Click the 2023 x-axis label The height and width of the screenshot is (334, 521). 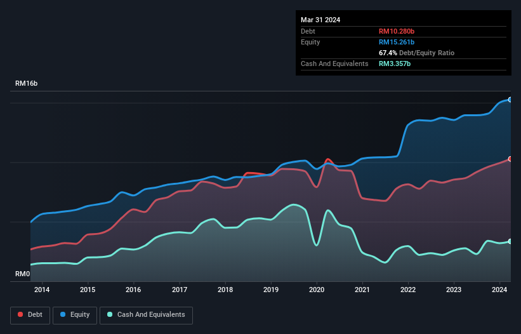pyautogui.click(x=454, y=290)
